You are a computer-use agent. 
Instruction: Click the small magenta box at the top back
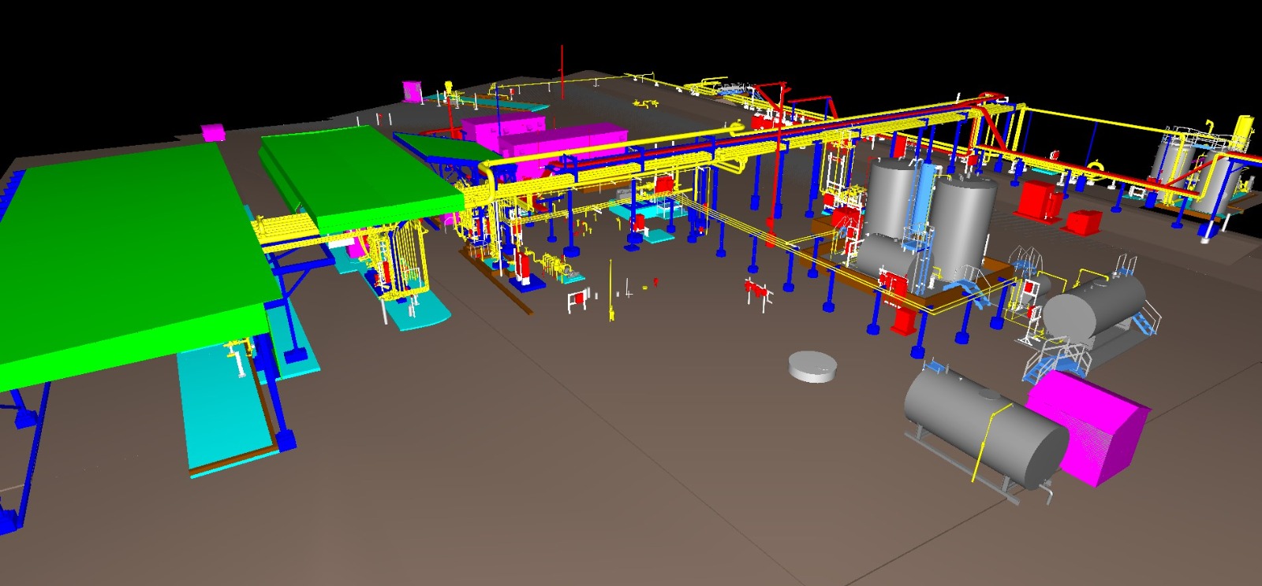(x=412, y=91)
